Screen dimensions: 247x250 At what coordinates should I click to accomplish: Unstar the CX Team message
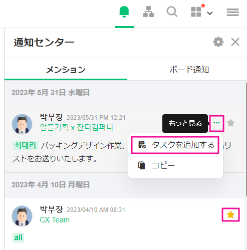point(230,214)
